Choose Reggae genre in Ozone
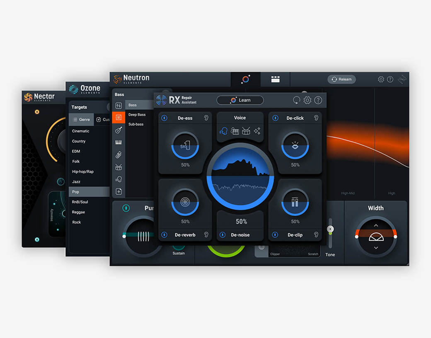The height and width of the screenshot is (338, 431). pyautogui.click(x=89, y=212)
